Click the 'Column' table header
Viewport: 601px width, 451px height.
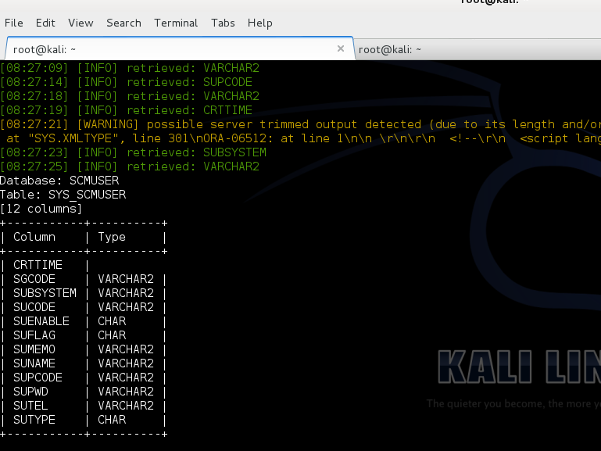pyautogui.click(x=34, y=237)
